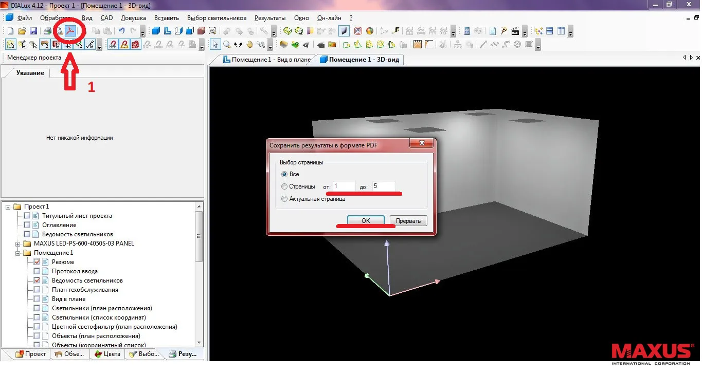Open the 'Он-лайн' menu

[x=329, y=18]
